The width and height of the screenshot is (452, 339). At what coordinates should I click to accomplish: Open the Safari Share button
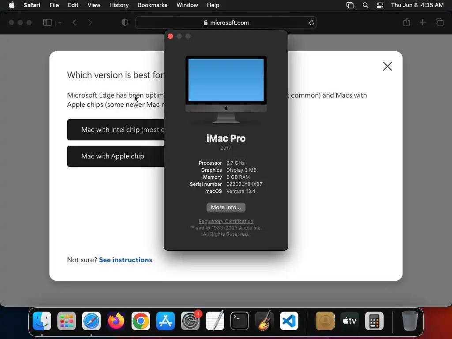tap(407, 22)
